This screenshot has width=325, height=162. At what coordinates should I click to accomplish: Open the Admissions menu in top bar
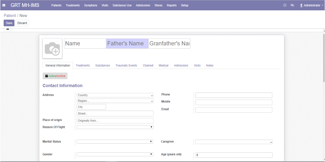coord(143,5)
